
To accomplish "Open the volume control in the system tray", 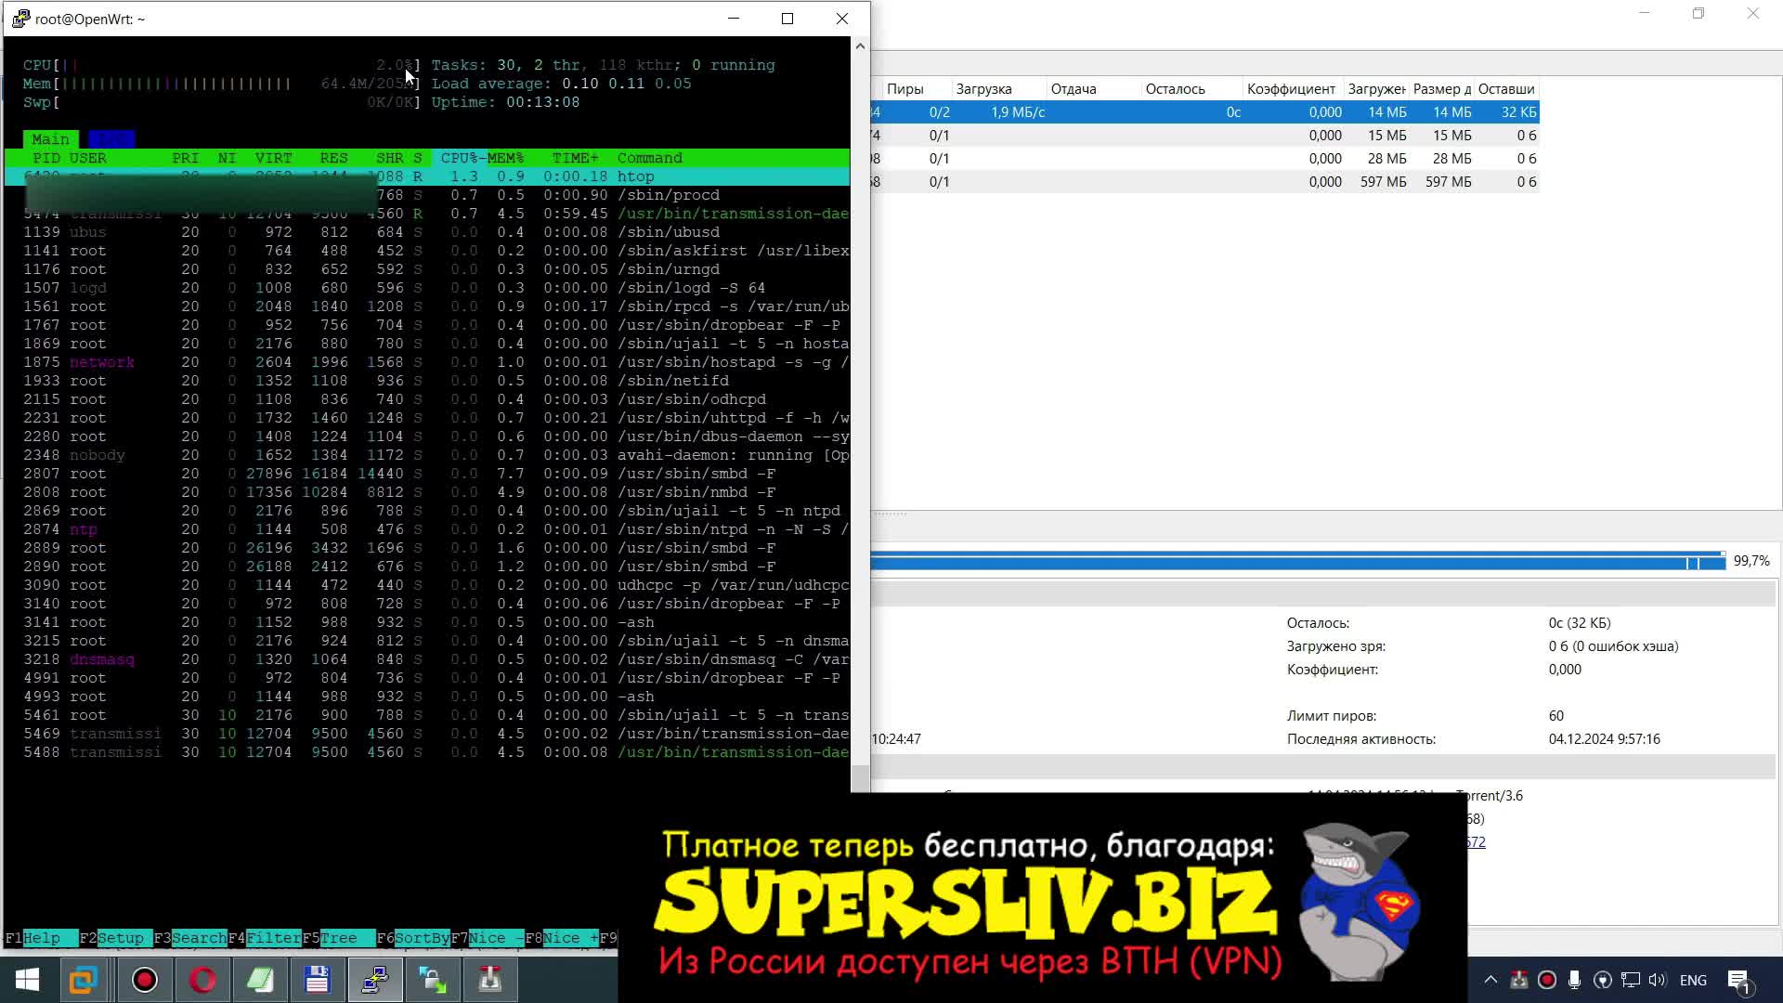I will click(1657, 980).
